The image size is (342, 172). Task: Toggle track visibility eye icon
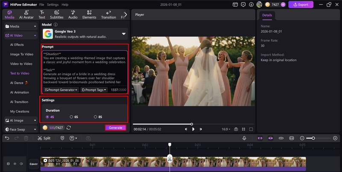15,163
